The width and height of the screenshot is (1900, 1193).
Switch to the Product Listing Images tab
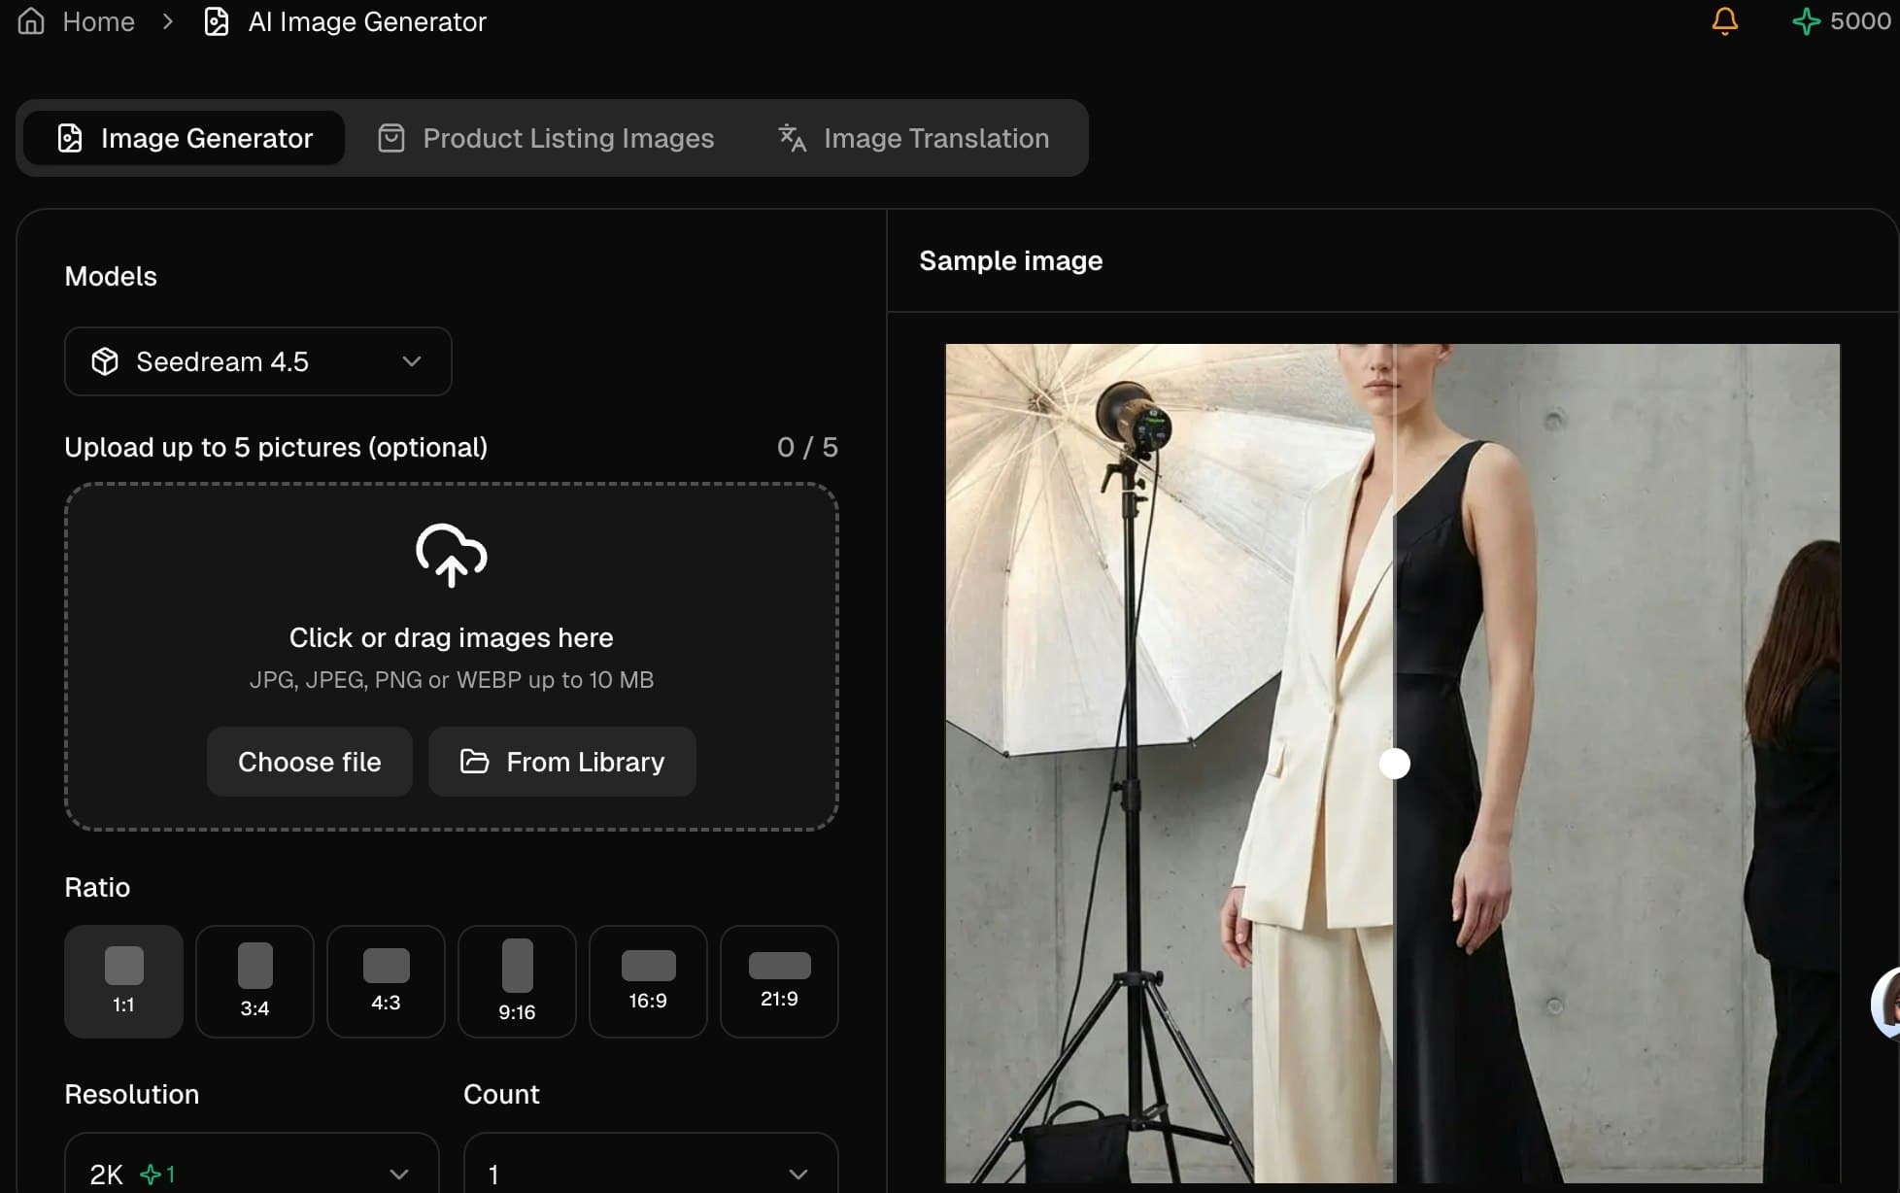pyautogui.click(x=546, y=138)
